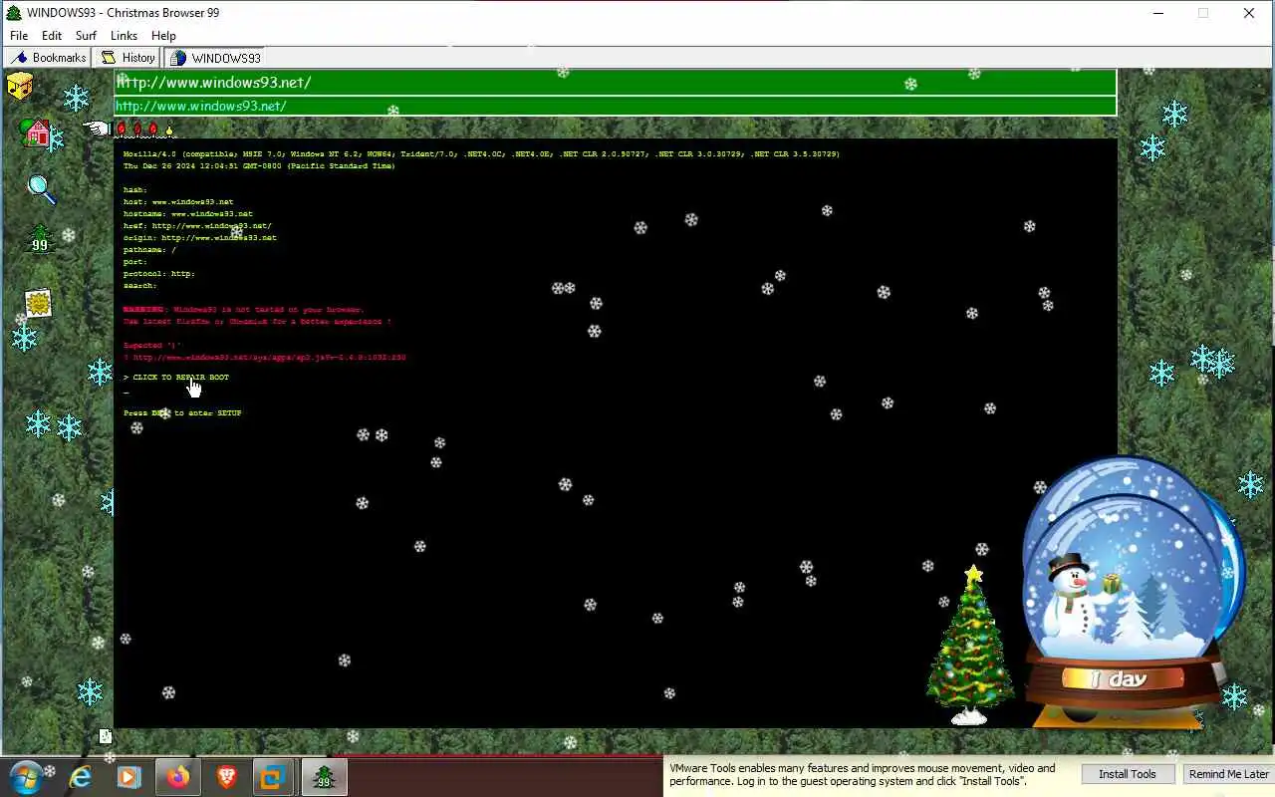Viewport: 1275px width, 797px height.
Task: Close the Christmas Browser 99 window
Action: click(x=1248, y=13)
